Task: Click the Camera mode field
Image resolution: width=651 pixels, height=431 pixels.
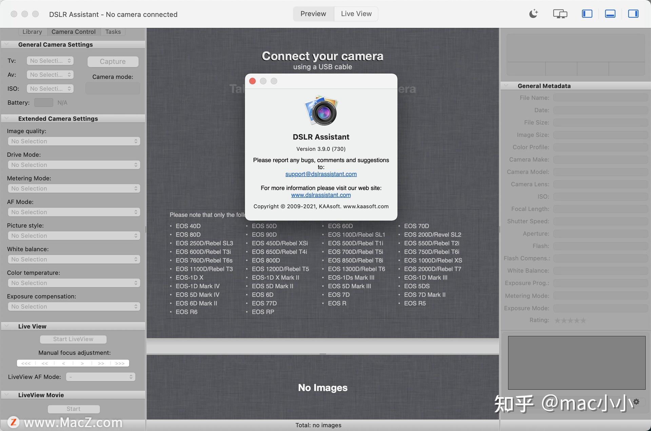Action: (113, 88)
